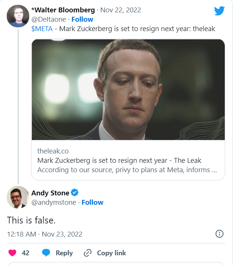Click the *Walter Bloomberg display name
Viewport: 233px width, 265px height.
click(63, 10)
